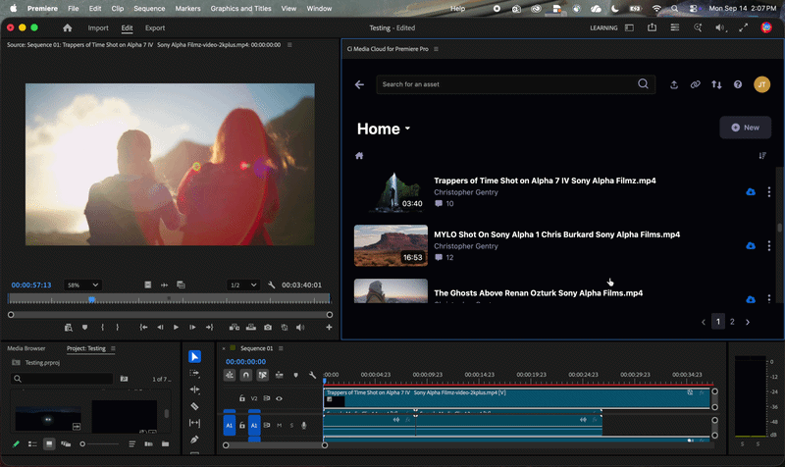Adjust the project thumbnail size slider
This screenshot has height=467, width=785.
[100, 444]
